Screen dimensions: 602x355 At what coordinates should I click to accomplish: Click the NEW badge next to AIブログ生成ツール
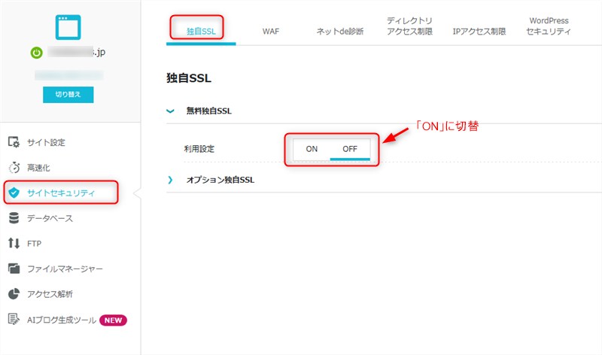click(114, 320)
